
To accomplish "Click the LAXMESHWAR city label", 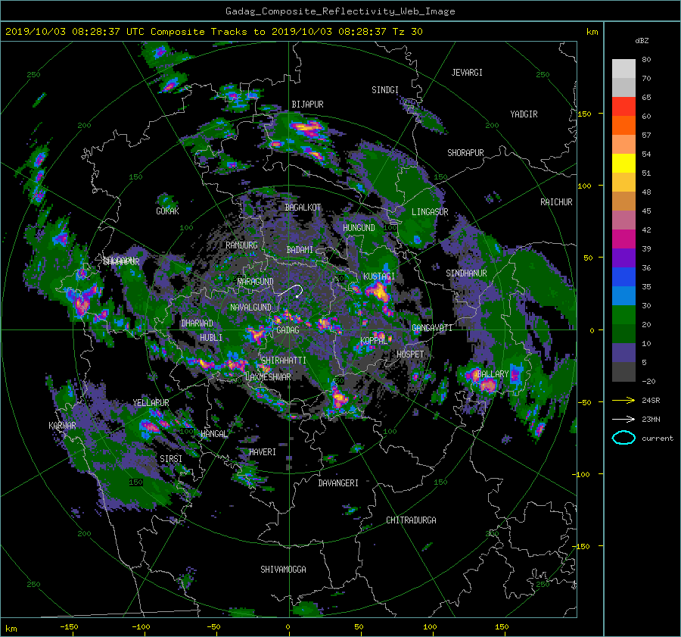I will [268, 377].
